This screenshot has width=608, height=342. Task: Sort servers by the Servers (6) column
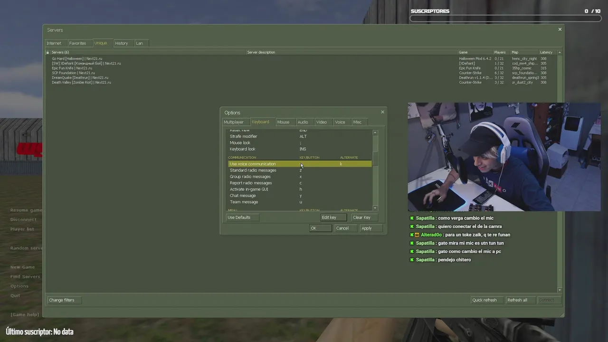tap(148, 52)
